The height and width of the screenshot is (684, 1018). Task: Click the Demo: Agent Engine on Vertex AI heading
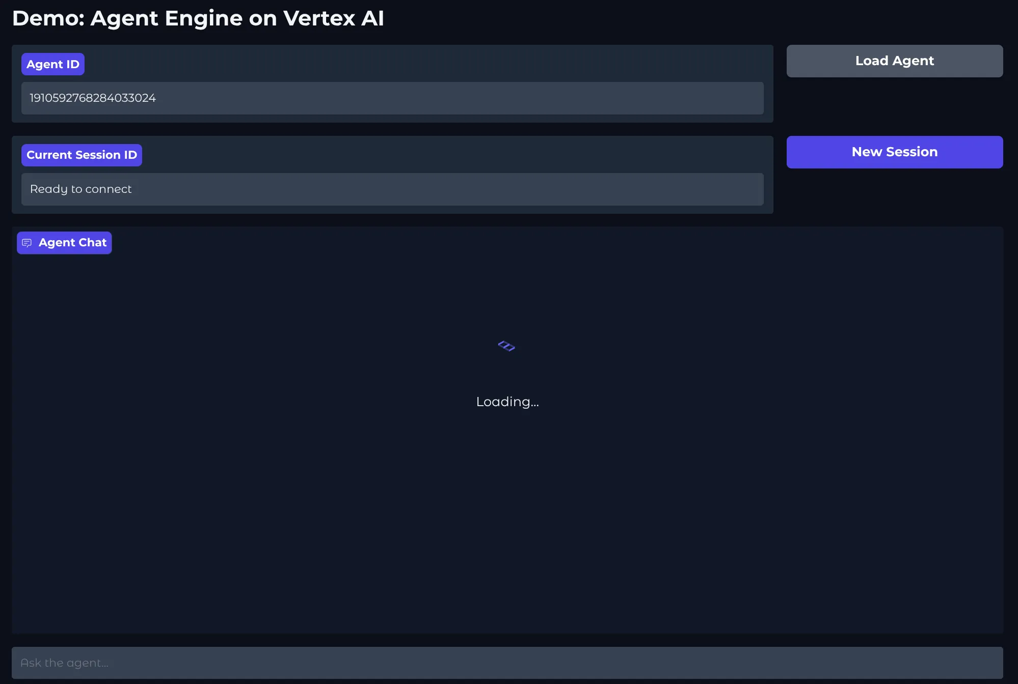pos(198,18)
